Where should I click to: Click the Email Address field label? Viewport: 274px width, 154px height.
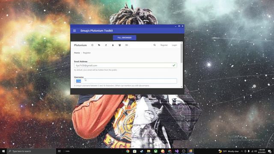tap(81, 62)
